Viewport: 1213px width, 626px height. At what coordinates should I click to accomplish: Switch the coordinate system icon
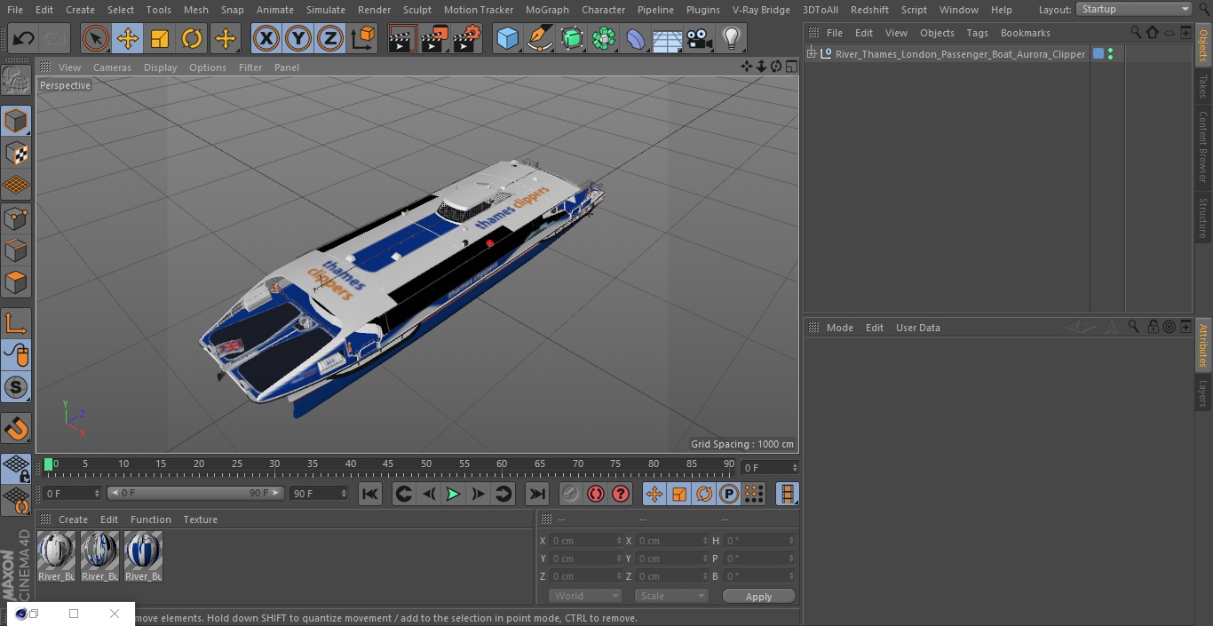pyautogui.click(x=363, y=38)
